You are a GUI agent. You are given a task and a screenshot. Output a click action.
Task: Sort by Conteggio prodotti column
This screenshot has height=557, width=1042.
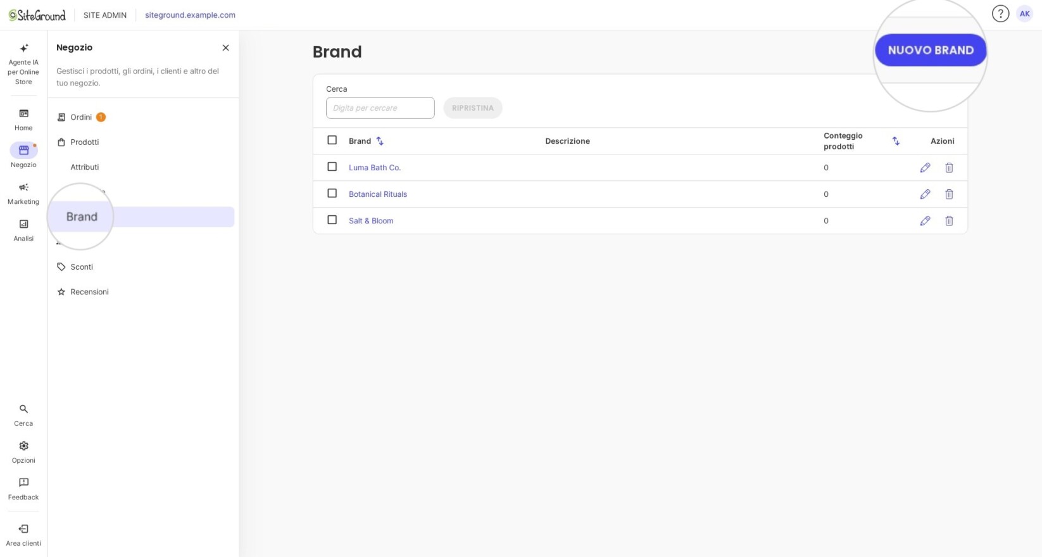[x=896, y=141]
